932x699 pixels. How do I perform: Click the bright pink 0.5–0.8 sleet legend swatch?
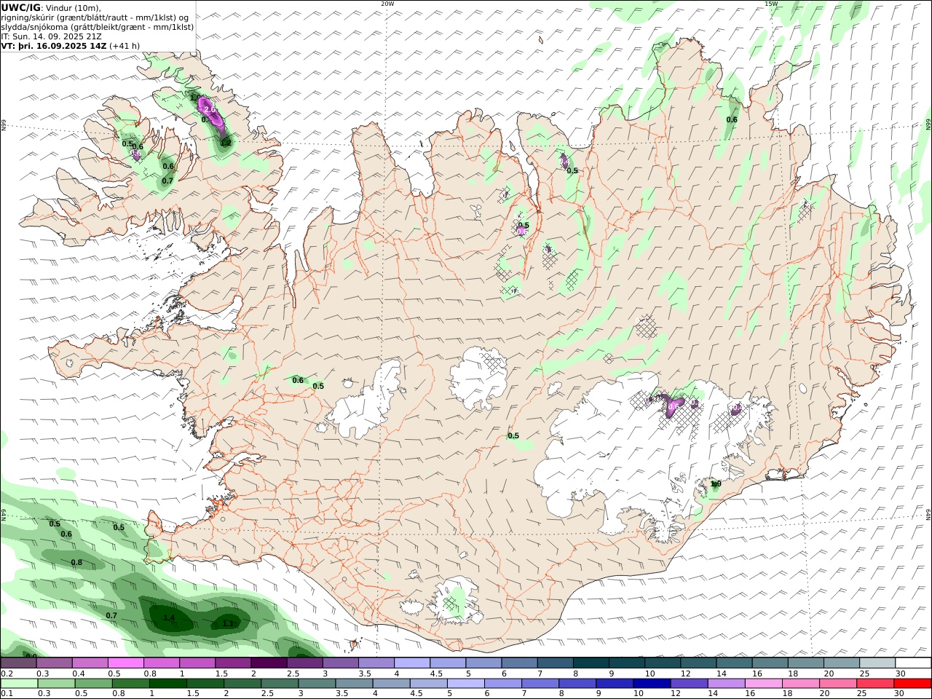[x=125, y=663]
